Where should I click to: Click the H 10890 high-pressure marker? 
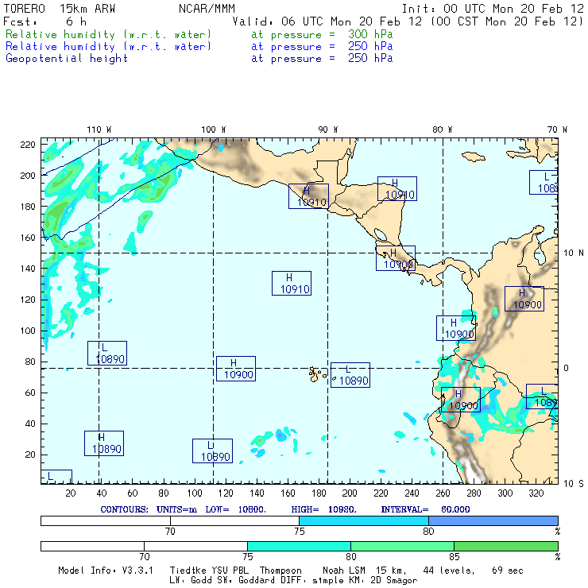(x=103, y=443)
